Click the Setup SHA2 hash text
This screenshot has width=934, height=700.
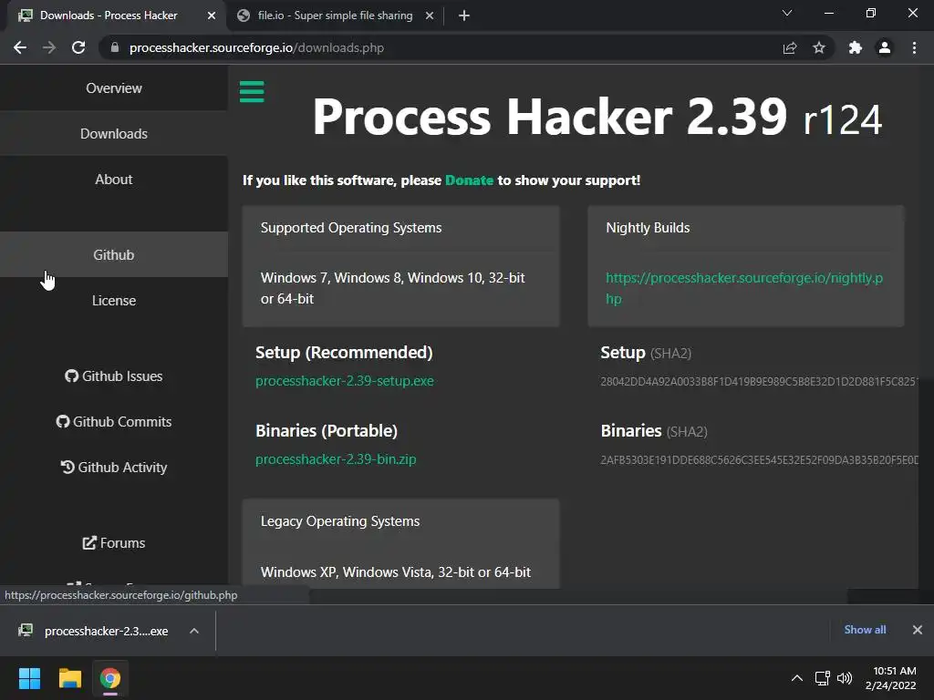point(760,382)
